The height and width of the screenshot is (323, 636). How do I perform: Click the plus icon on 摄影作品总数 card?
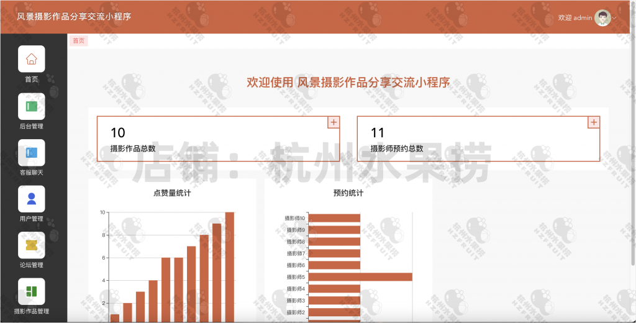[334, 122]
